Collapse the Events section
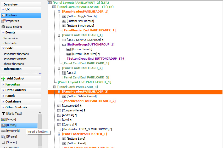The height and width of the screenshot is (148, 223). tap(3, 32)
